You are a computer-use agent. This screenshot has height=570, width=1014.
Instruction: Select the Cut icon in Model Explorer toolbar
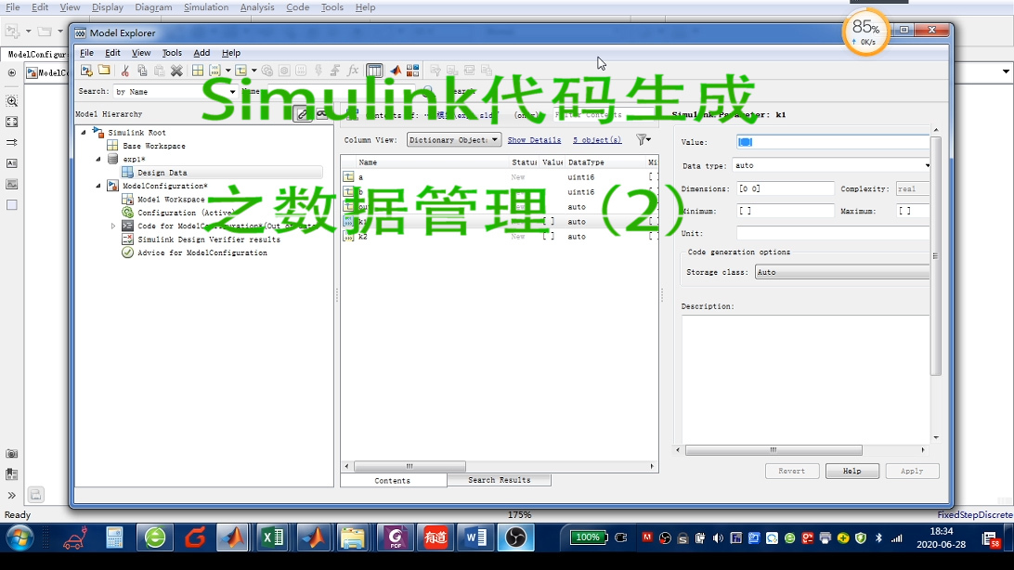[x=124, y=70]
